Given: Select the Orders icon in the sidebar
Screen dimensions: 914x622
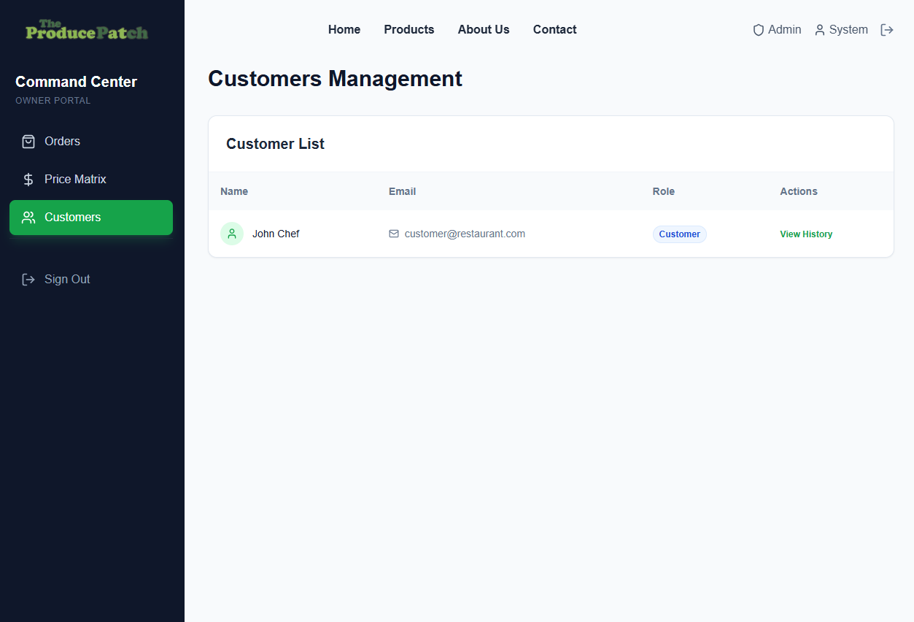Looking at the screenshot, I should pyautogui.click(x=28, y=141).
